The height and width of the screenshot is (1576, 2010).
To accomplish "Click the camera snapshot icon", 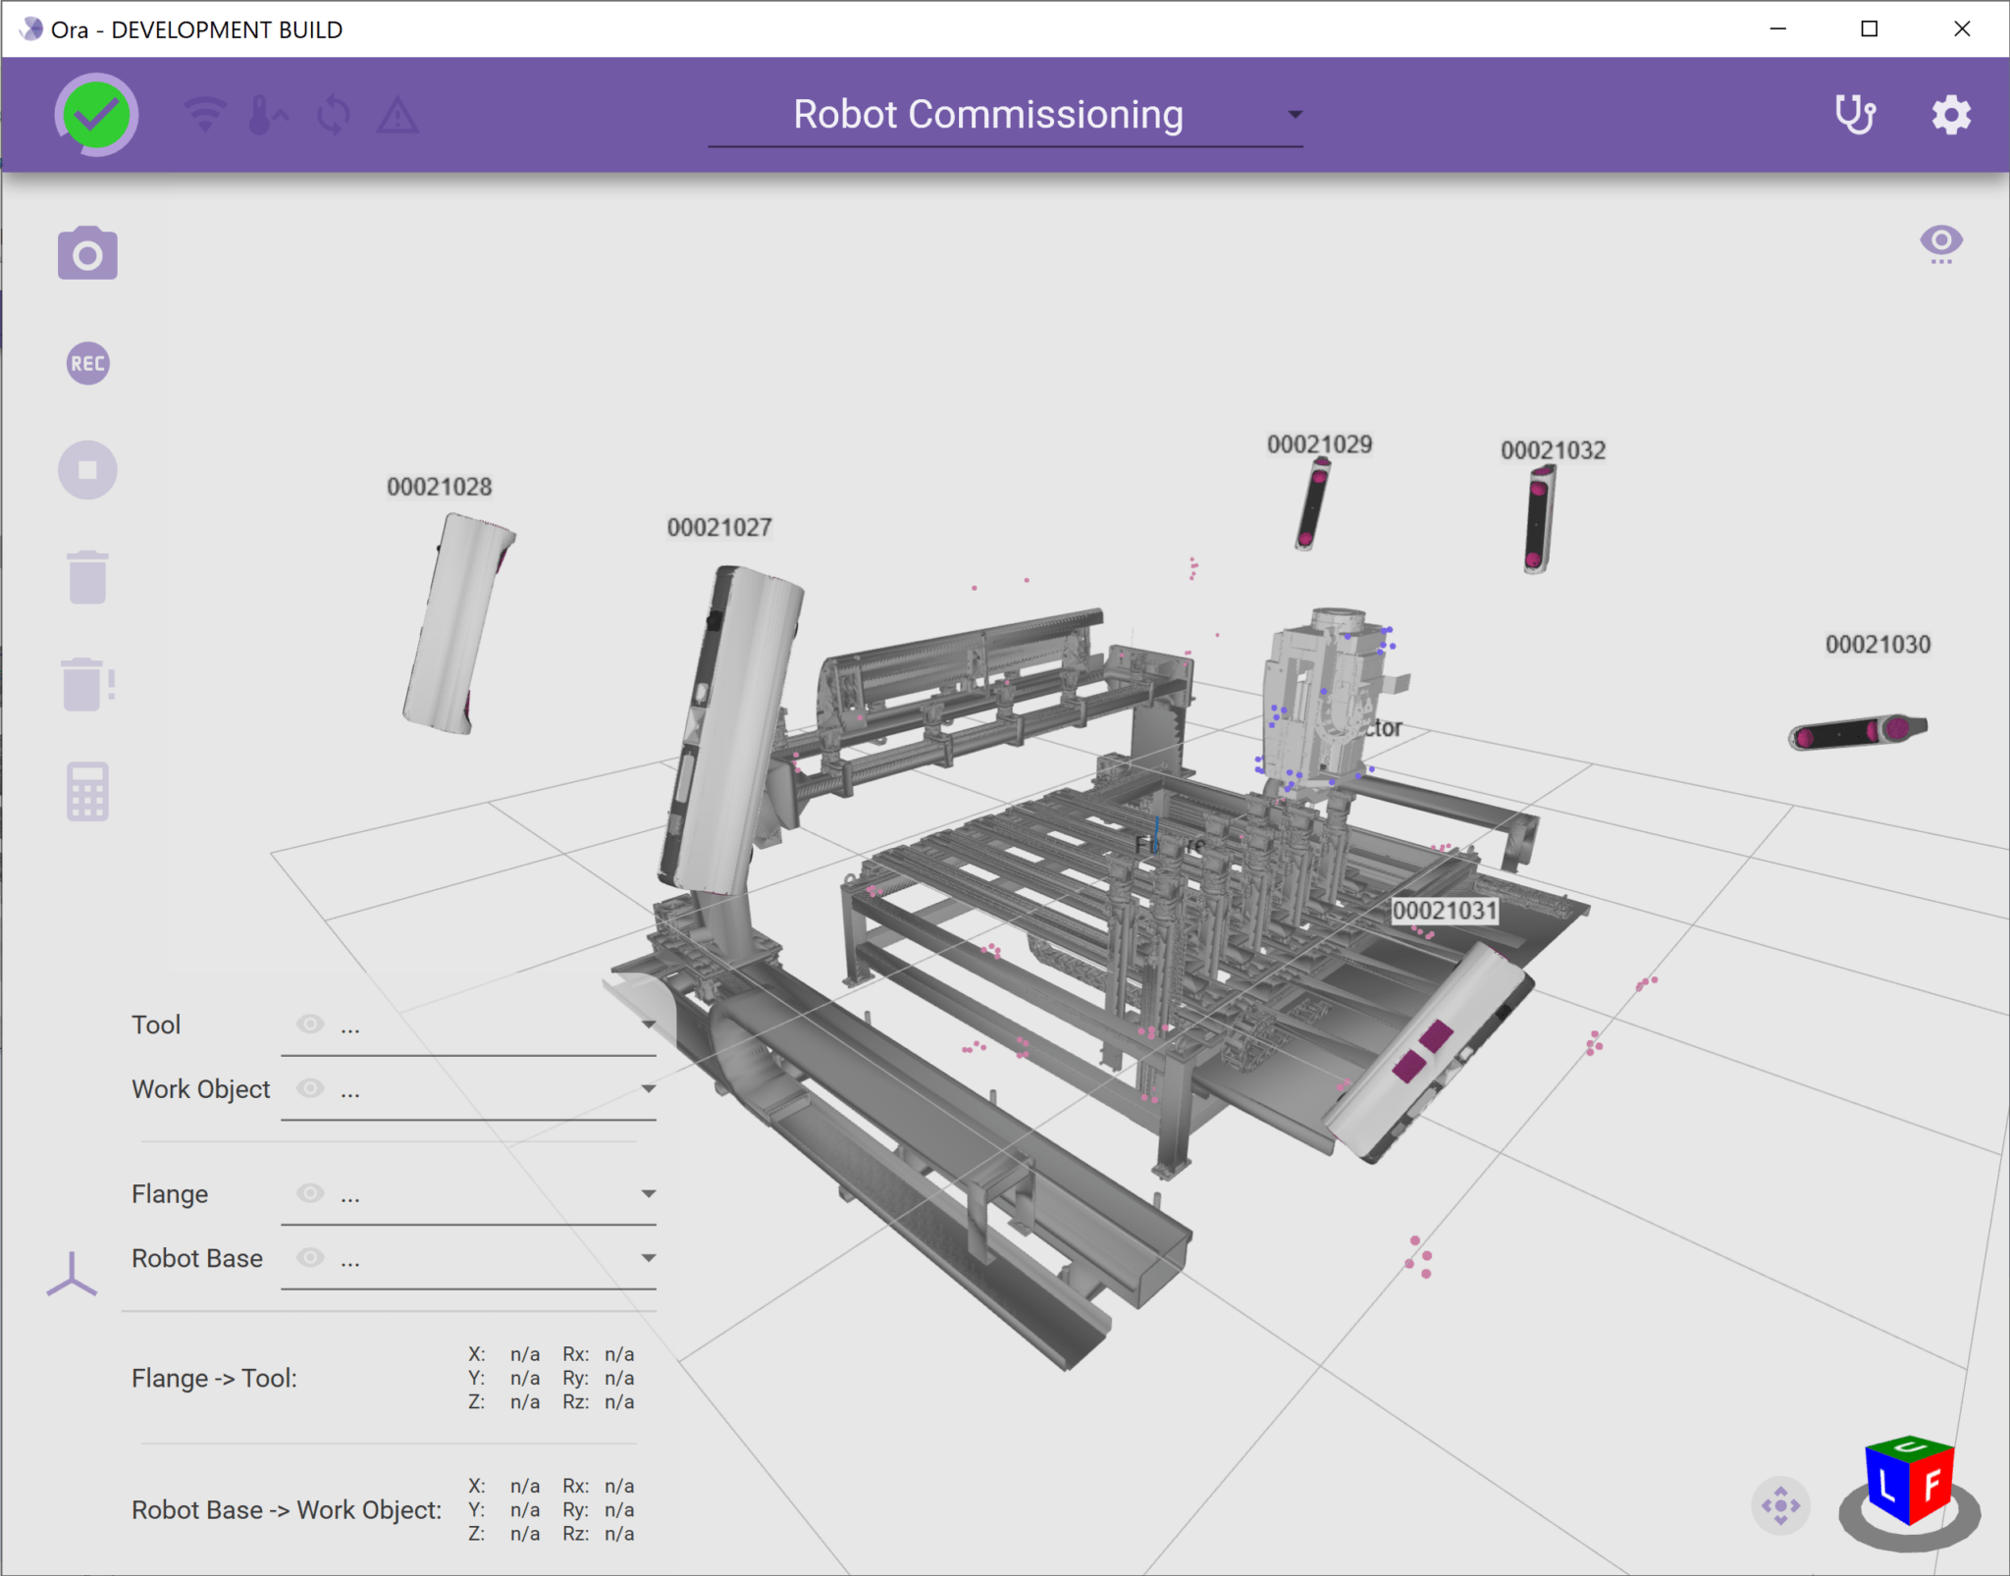I will pos(87,253).
